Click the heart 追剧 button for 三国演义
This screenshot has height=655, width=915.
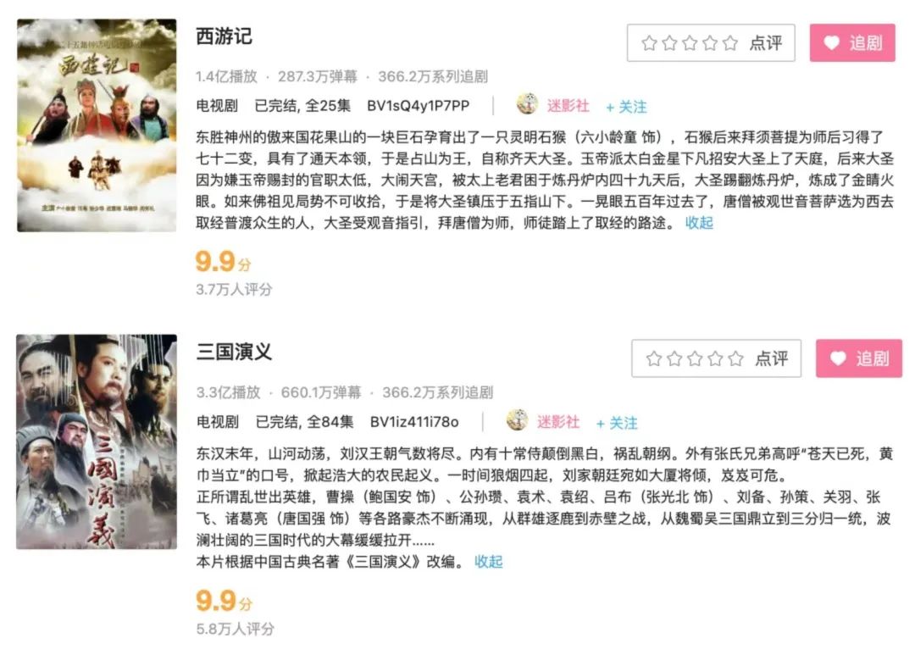[858, 358]
